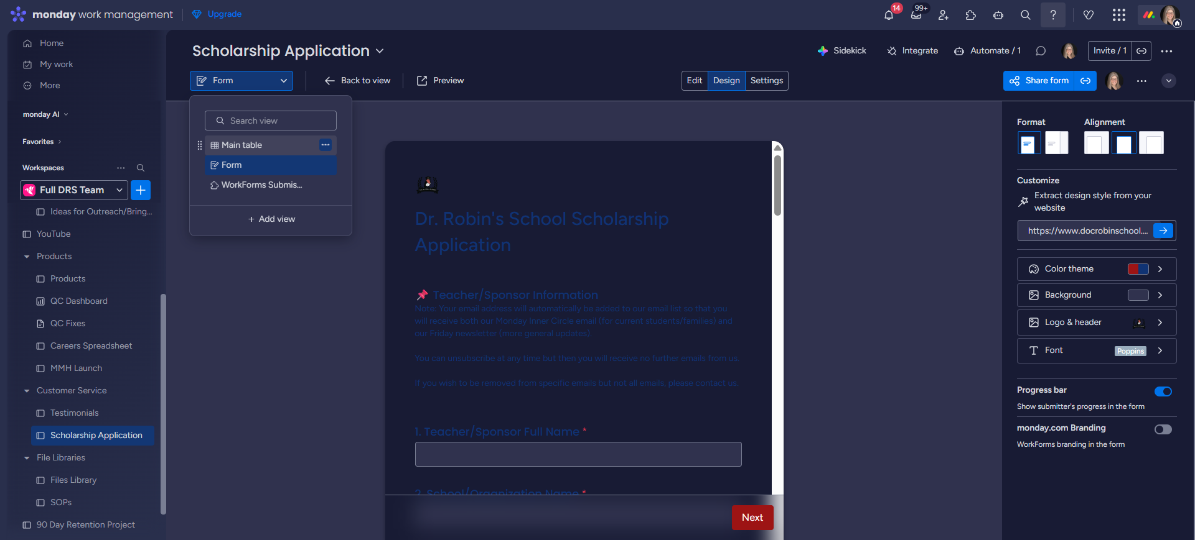The height and width of the screenshot is (540, 1195).
Task: Open the Color theme swatch option
Action: 1097,269
